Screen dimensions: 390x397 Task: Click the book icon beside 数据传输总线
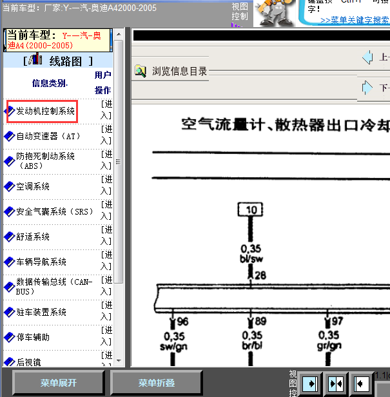pos(10,287)
